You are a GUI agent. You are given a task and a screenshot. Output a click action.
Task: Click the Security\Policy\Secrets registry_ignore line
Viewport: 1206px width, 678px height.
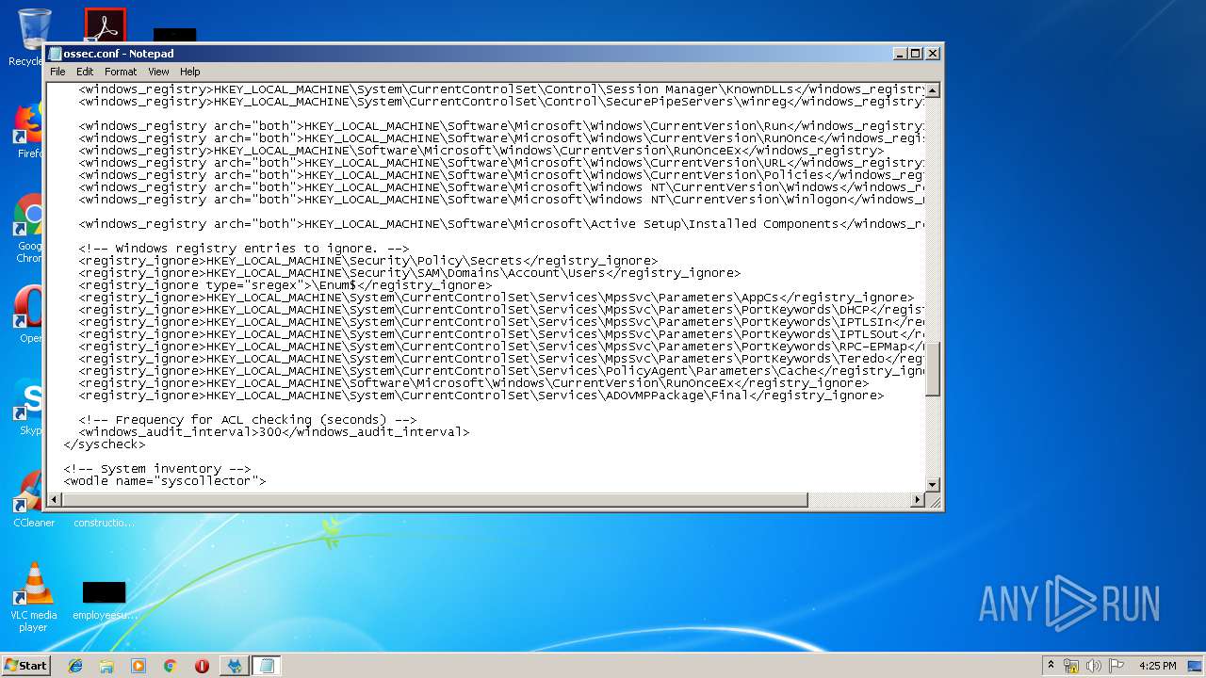[367, 261]
